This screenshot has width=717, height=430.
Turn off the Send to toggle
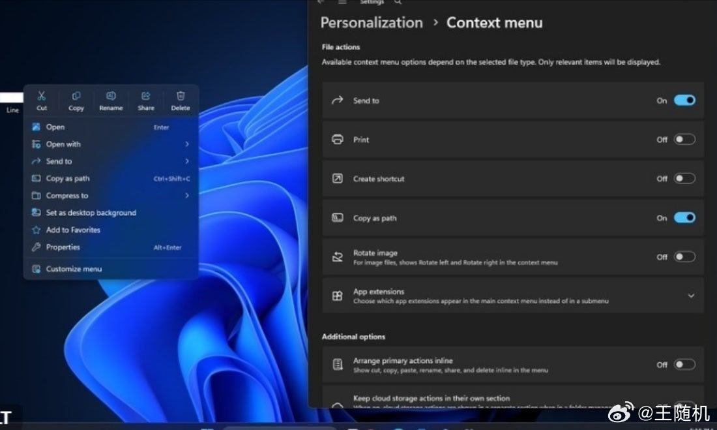(x=684, y=100)
